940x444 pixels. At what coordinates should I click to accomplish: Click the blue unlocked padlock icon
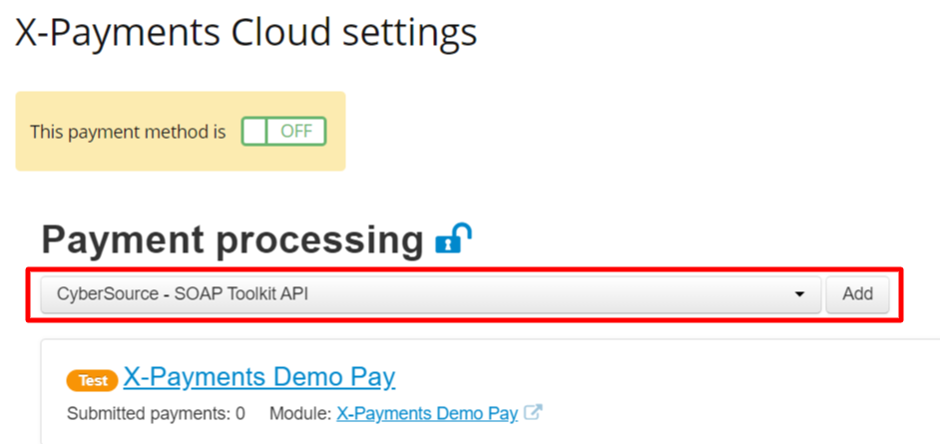point(454,237)
